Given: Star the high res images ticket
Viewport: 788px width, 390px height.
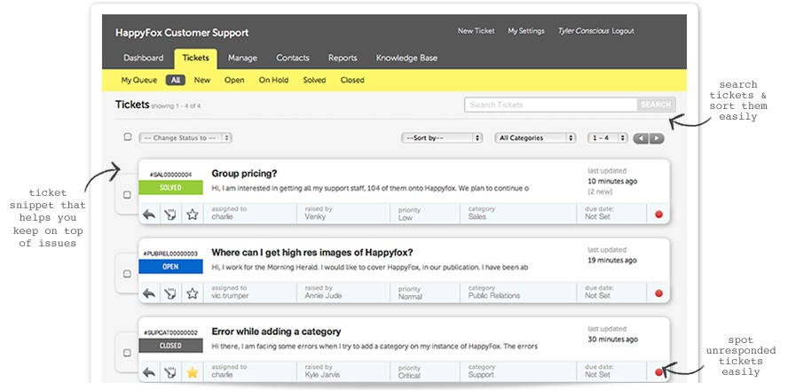Looking at the screenshot, I should click(x=192, y=292).
